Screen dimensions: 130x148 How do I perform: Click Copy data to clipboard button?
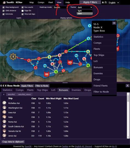13,142
